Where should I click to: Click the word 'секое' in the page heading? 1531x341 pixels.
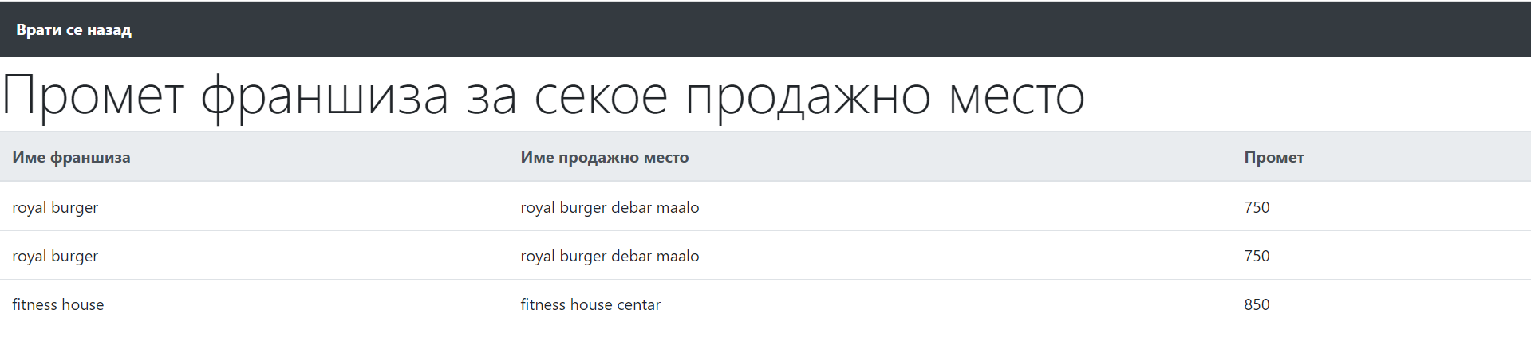pos(600,97)
